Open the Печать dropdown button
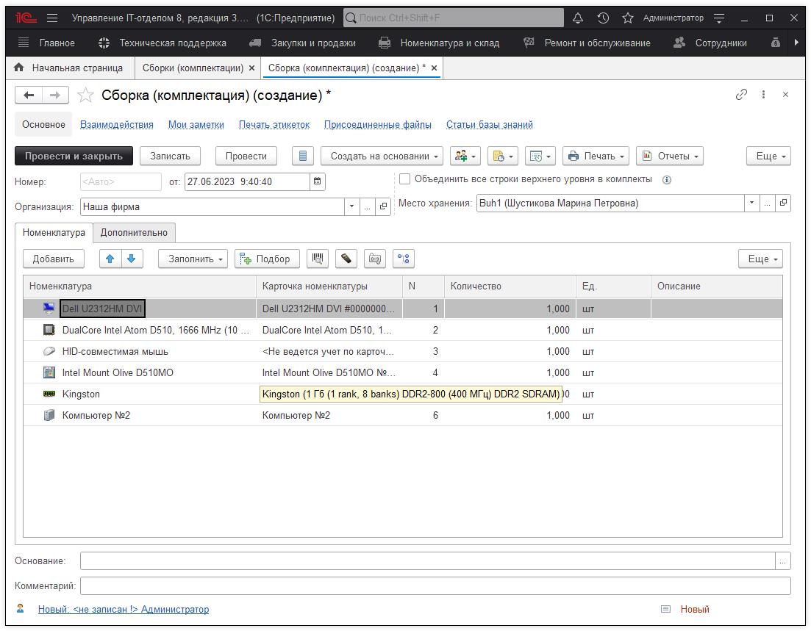 click(596, 156)
